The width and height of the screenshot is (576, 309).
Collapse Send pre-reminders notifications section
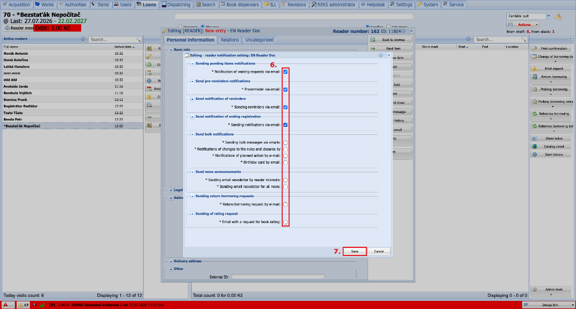[x=192, y=81]
